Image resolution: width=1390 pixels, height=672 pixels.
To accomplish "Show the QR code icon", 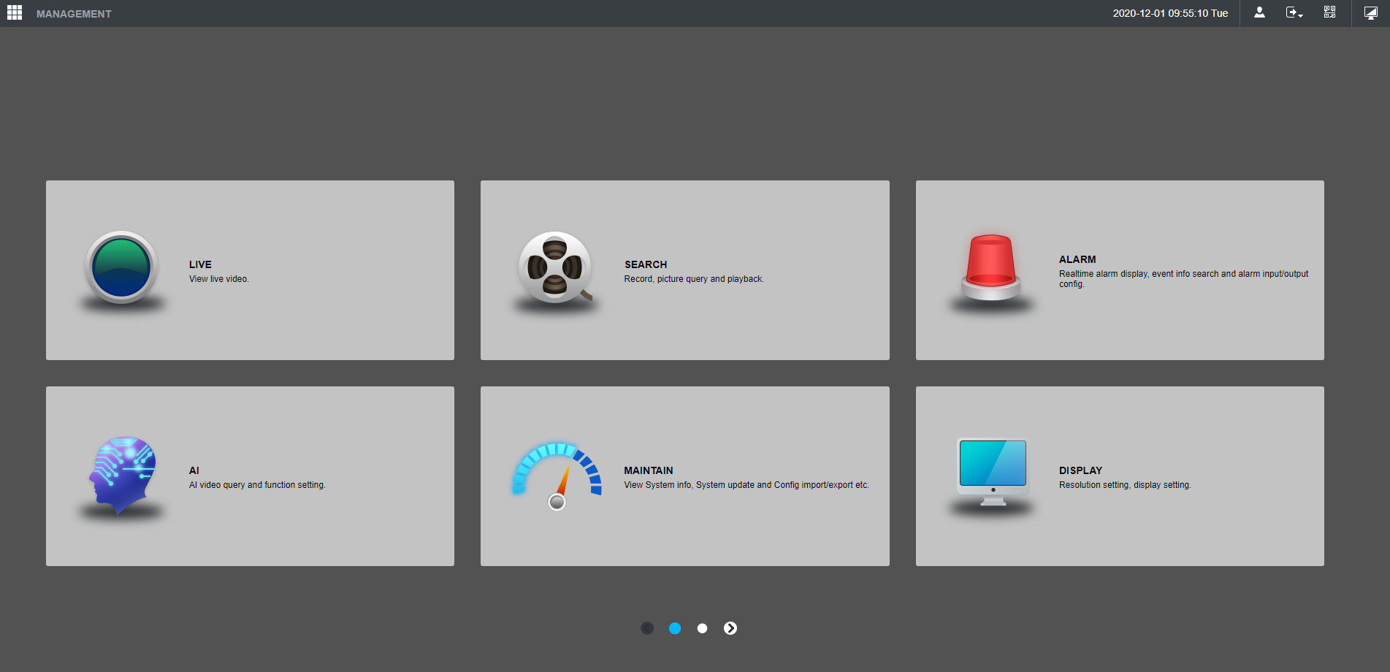I will (1329, 12).
